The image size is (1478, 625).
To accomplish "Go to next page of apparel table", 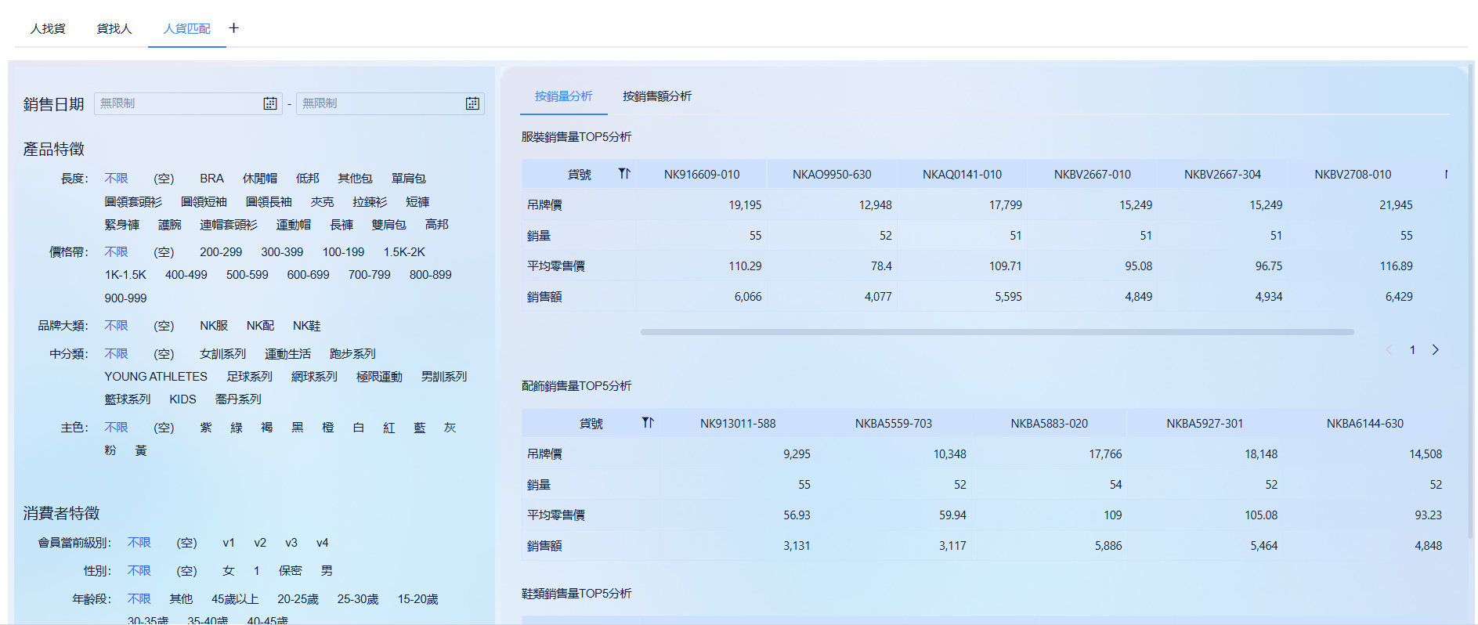I will [x=1436, y=350].
